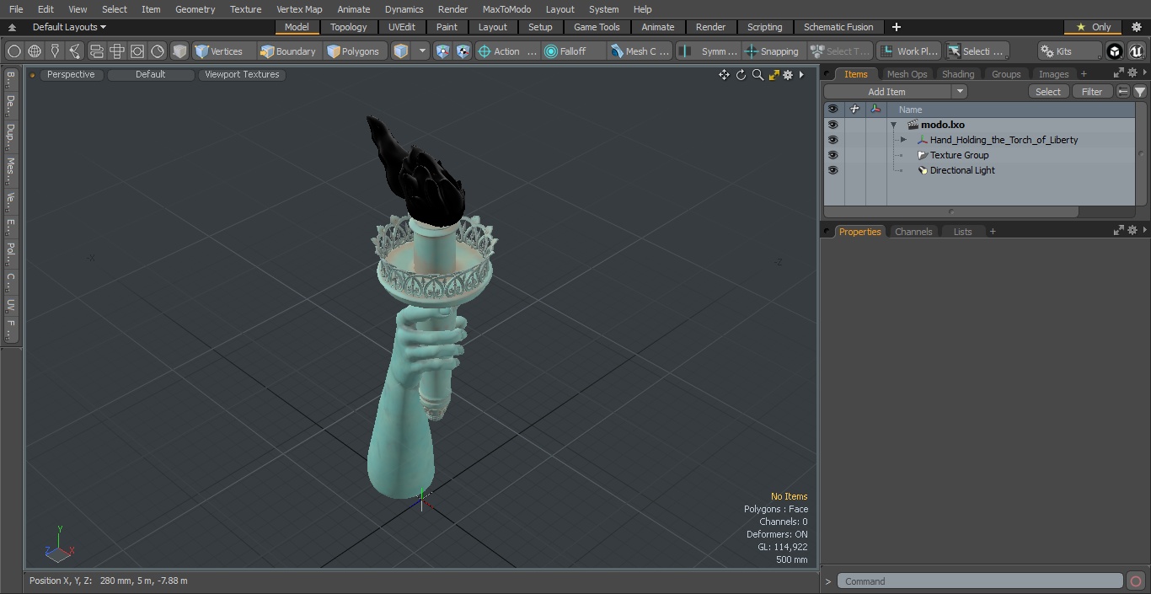Open the Items panel gear settings
The height and width of the screenshot is (594, 1151).
tap(1132, 74)
